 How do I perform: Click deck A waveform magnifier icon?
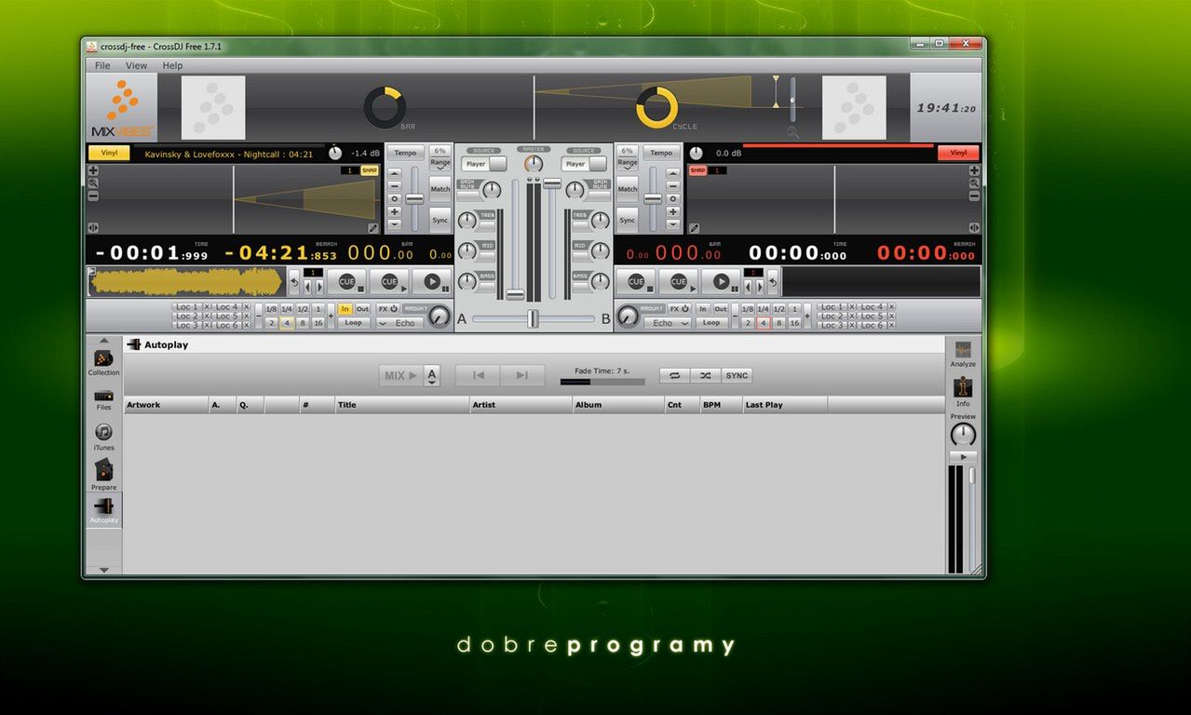coord(93,183)
